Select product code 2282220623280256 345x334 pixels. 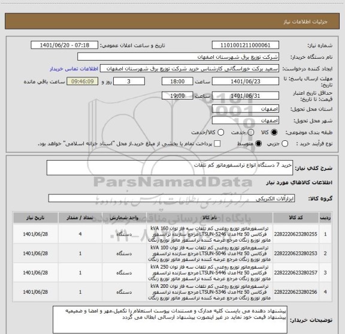click(296, 292)
